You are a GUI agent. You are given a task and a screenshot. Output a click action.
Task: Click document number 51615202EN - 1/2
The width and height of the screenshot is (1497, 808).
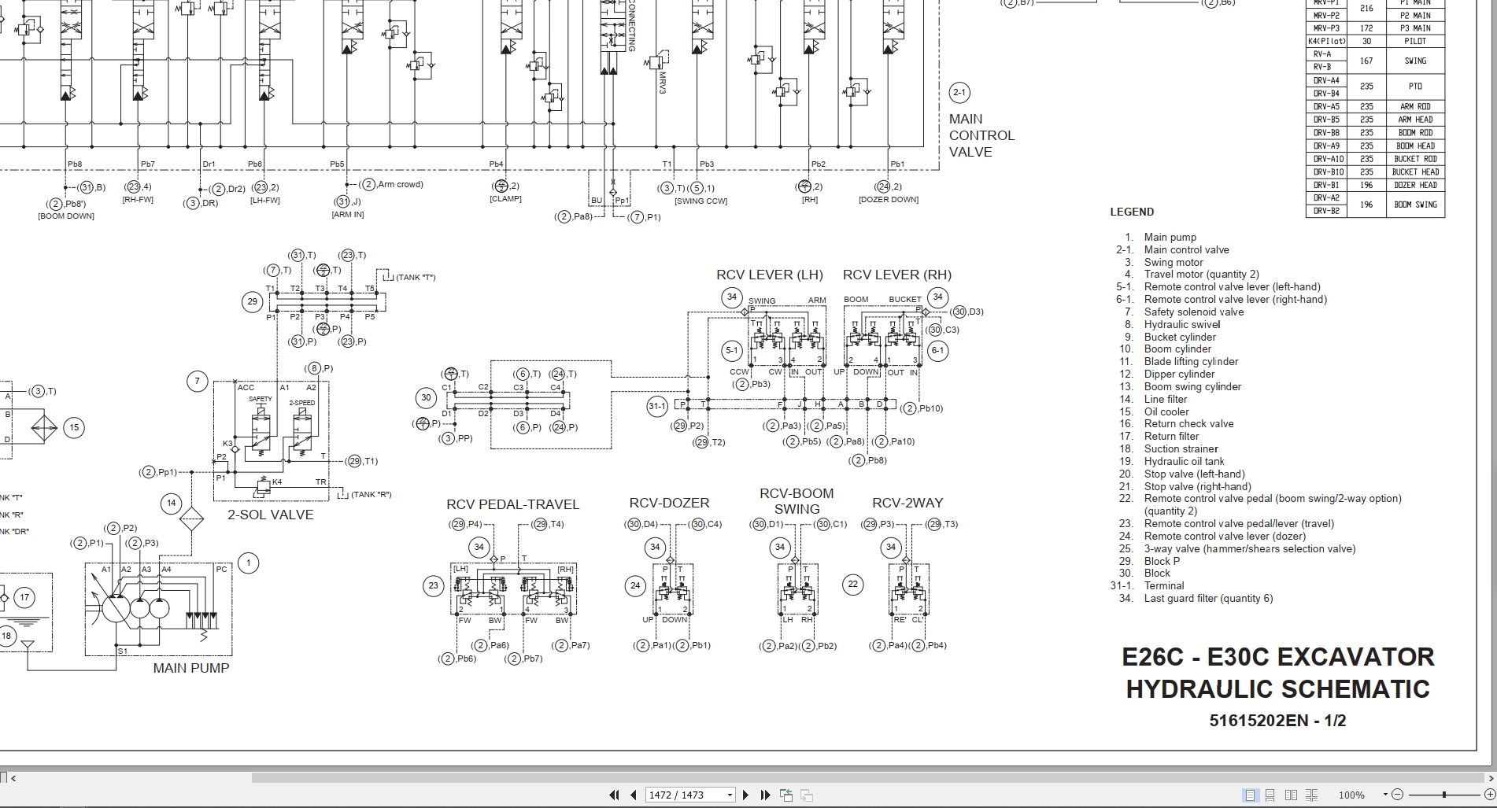(1277, 721)
